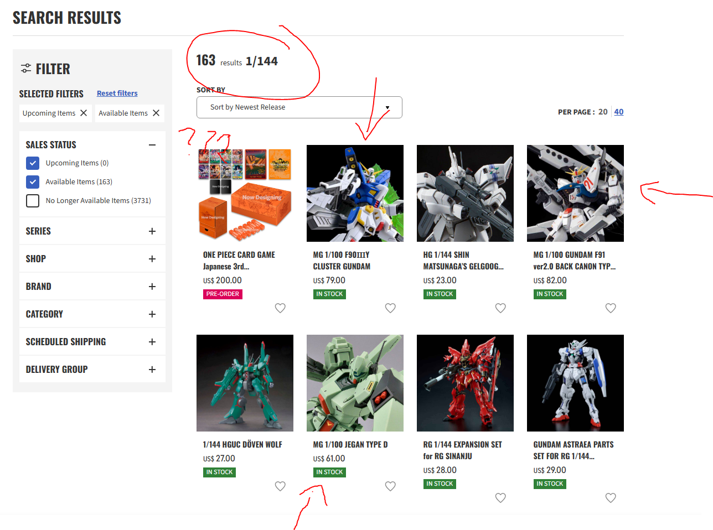This screenshot has width=713, height=530.
Task: Favorite the HG Shin Matsunaga's Gelgoog heart
Action: (500, 308)
